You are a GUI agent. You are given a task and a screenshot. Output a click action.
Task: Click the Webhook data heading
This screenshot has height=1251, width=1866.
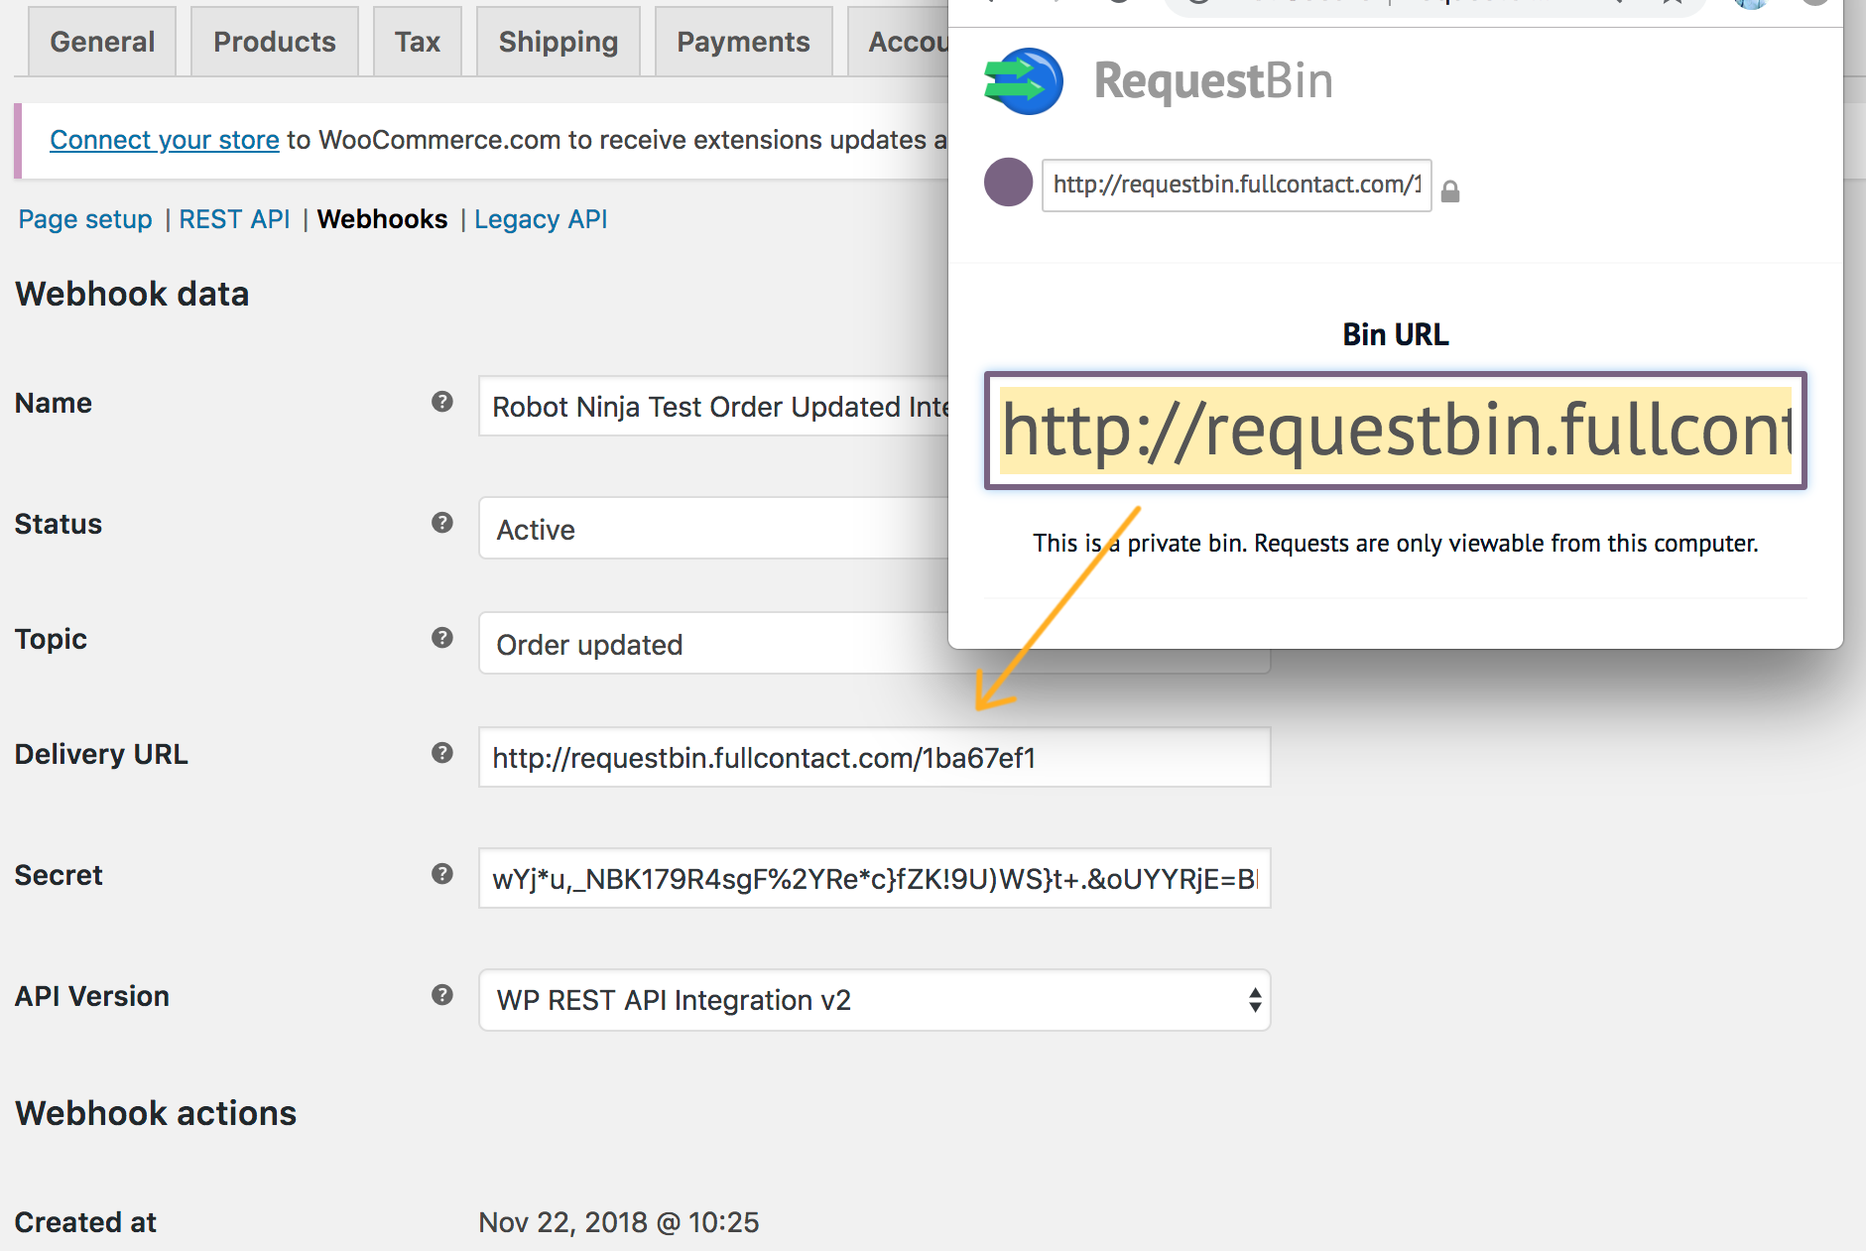click(x=132, y=294)
